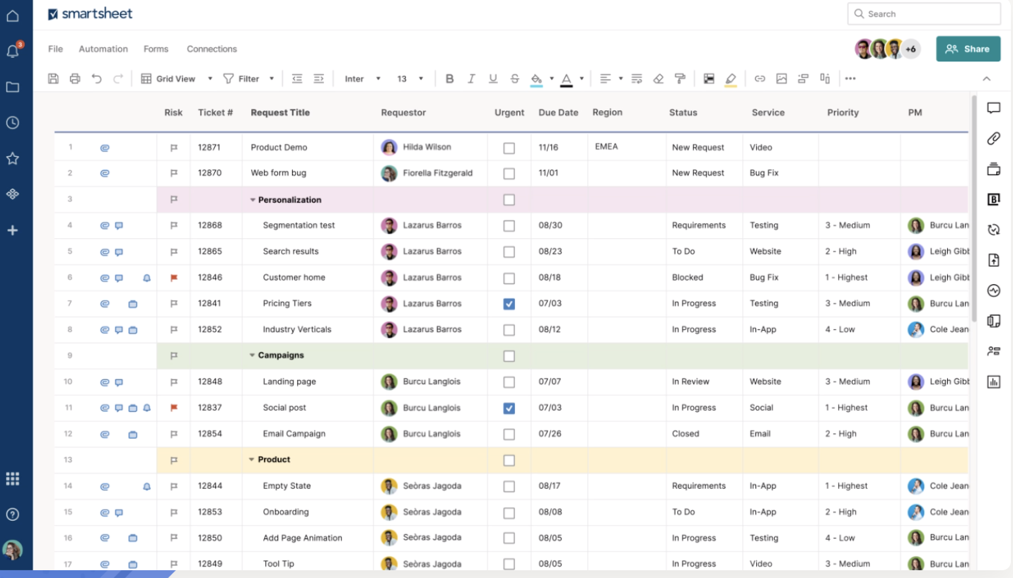Open the Recents clock icon in sidebar

coord(13,122)
